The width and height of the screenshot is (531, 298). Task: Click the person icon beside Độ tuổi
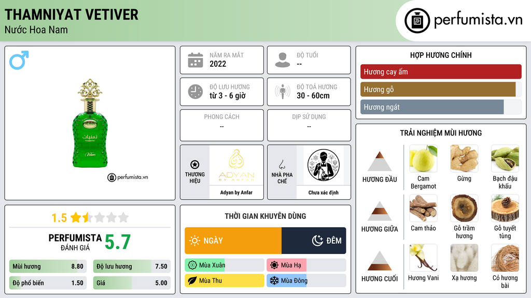(283, 60)
